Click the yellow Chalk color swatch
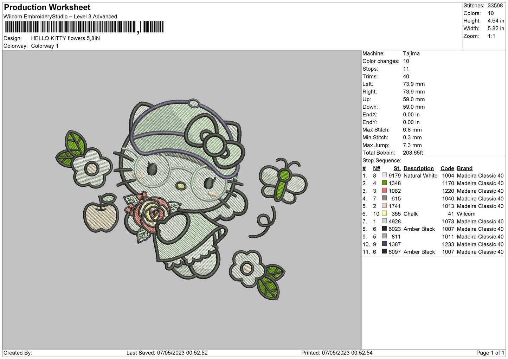The image size is (508, 359). click(x=384, y=214)
